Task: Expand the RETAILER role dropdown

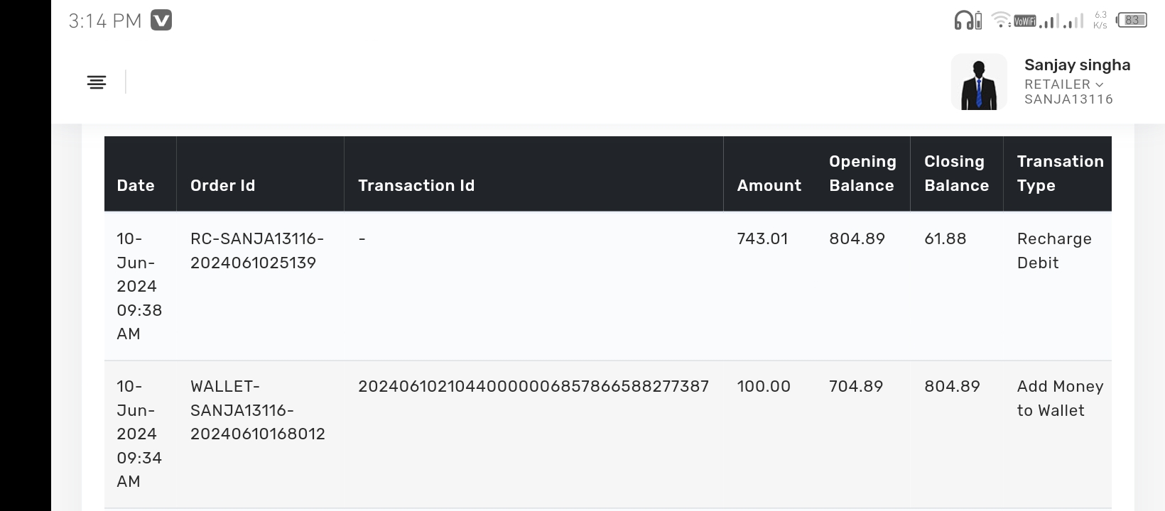Action: coord(1063,84)
